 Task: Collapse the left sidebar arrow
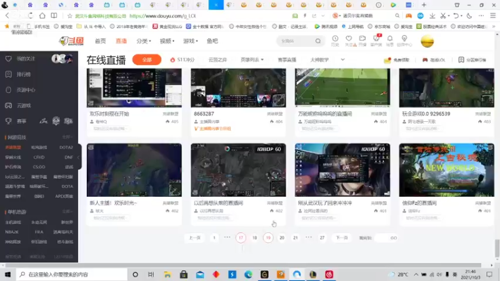pos(79,157)
